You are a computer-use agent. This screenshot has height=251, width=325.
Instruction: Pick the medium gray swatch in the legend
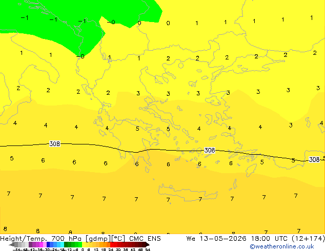[x=16, y=244]
